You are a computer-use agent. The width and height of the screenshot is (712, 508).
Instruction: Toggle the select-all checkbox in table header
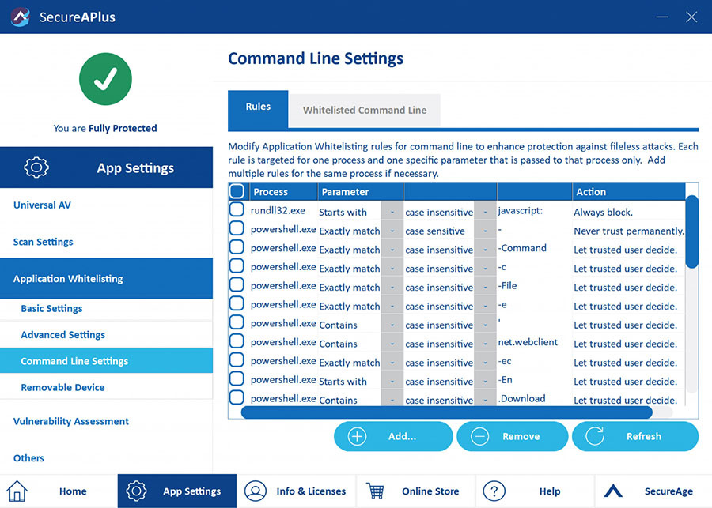point(237,191)
